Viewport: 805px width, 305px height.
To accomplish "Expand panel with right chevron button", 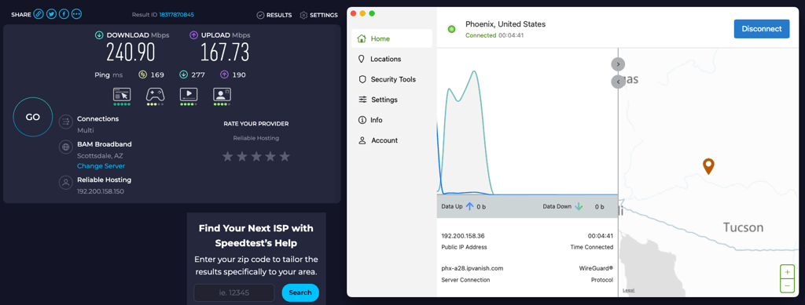I will click(618, 64).
